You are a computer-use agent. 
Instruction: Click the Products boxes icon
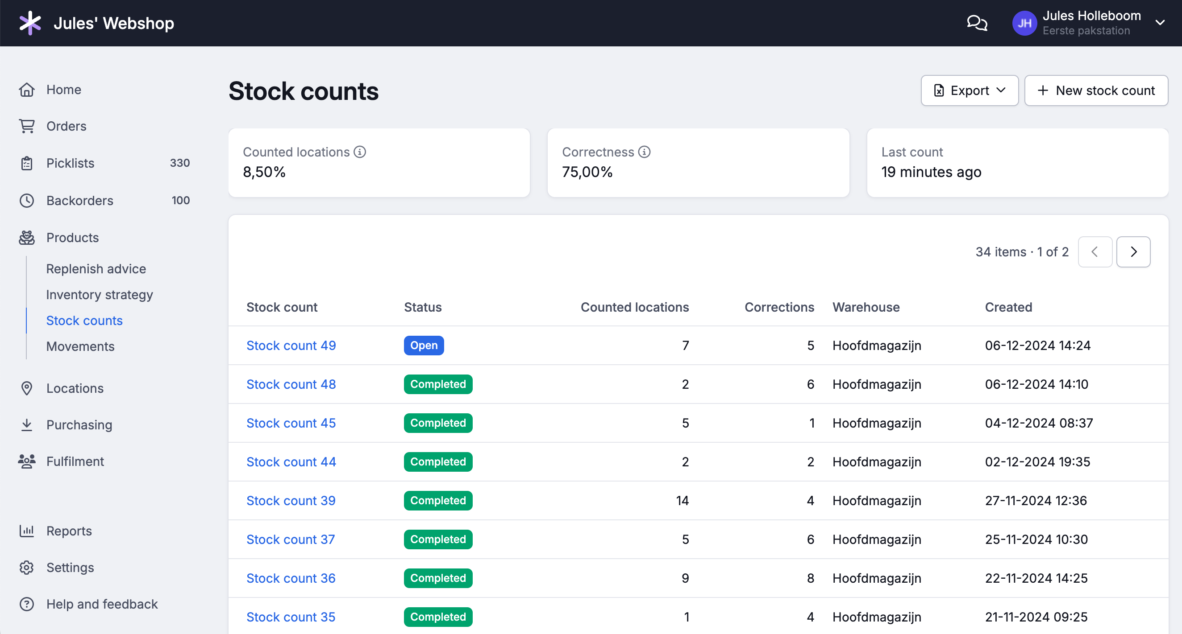pyautogui.click(x=27, y=238)
